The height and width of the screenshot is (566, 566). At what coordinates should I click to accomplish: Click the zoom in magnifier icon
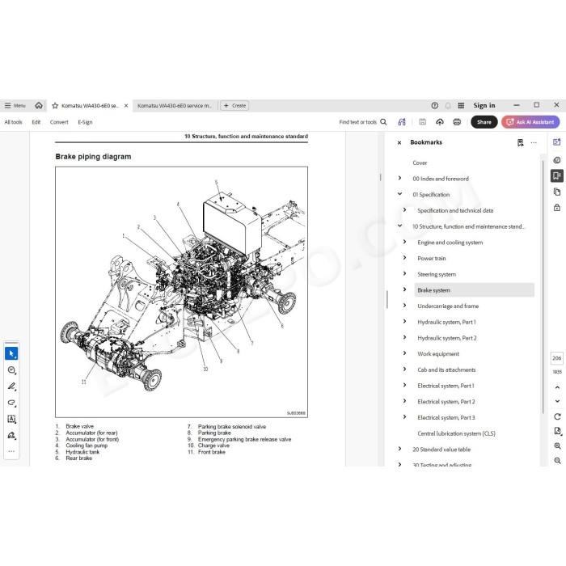click(x=557, y=446)
